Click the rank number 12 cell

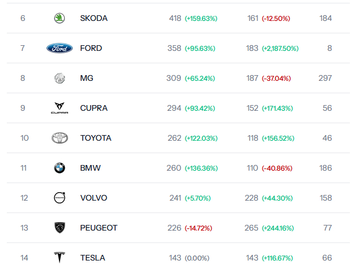pyautogui.click(x=23, y=198)
